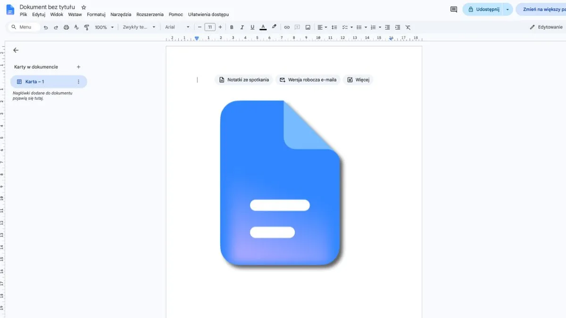Click the Menu search box
Screen dimensions: 566x318
click(24, 27)
